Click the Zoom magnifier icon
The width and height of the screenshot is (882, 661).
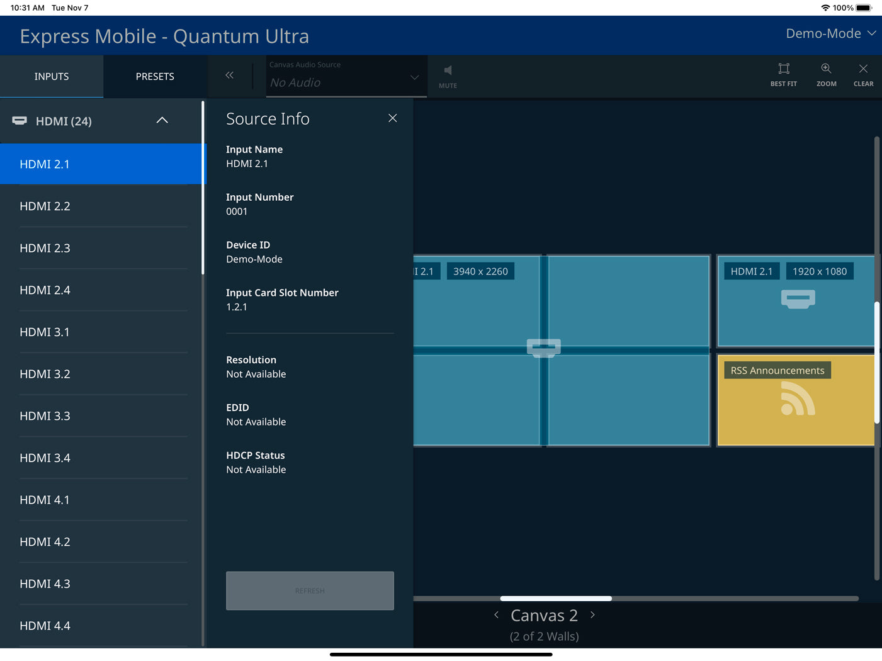(x=826, y=69)
